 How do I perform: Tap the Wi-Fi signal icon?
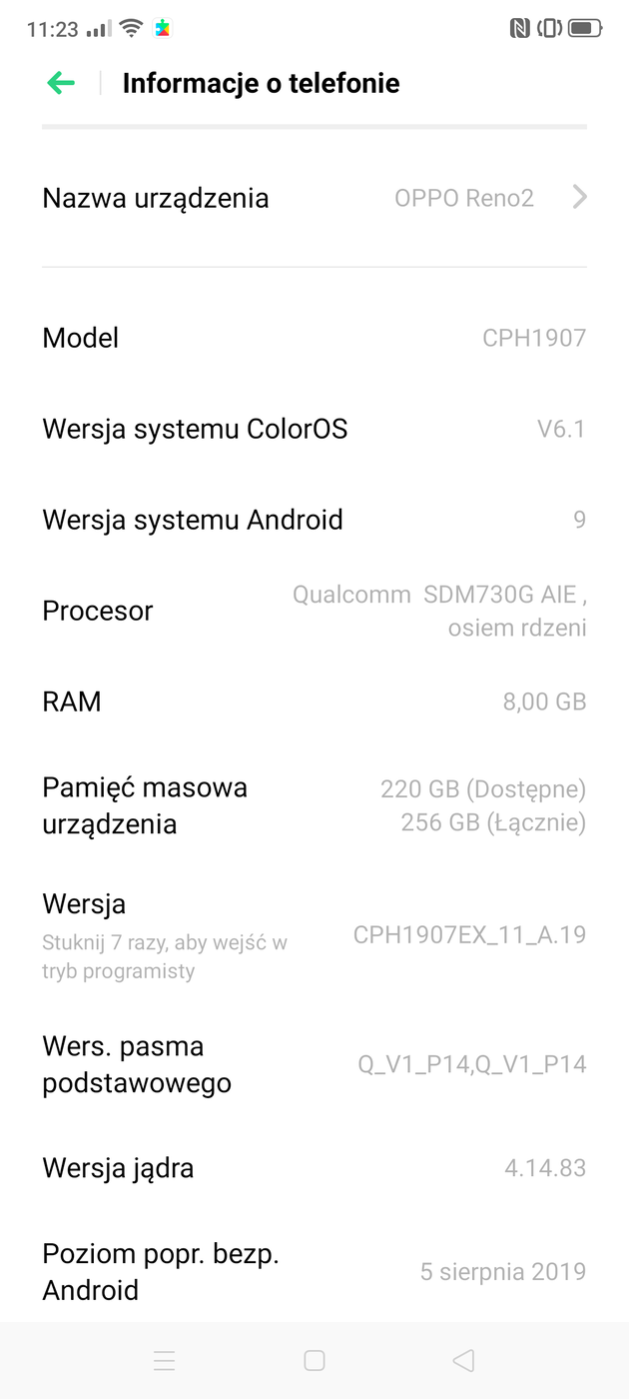(x=131, y=29)
